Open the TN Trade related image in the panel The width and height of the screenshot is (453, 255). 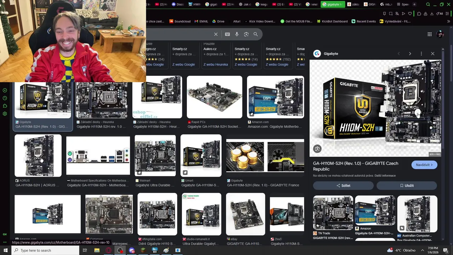[x=333, y=213]
